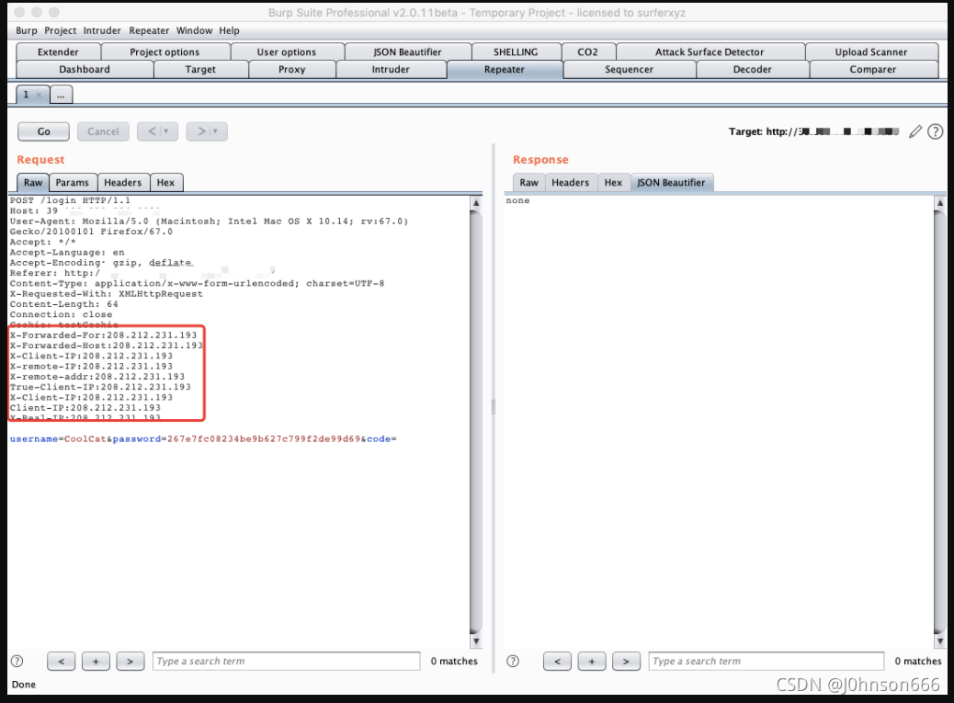Image resolution: width=954 pixels, height=703 pixels.
Task: Click the 'none' text in response pane
Action: click(x=517, y=200)
